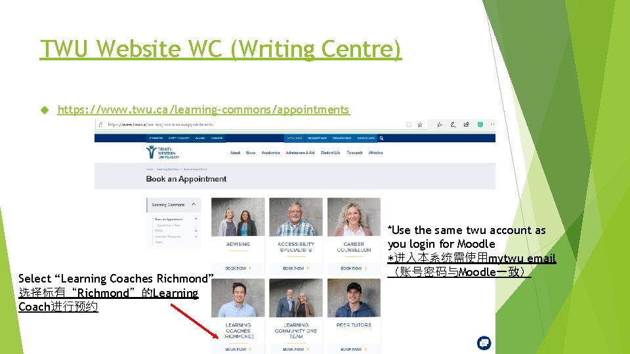This screenshot has width=630, height=354.
Task: Click the Career Counsellor photo
Action: 354,217
